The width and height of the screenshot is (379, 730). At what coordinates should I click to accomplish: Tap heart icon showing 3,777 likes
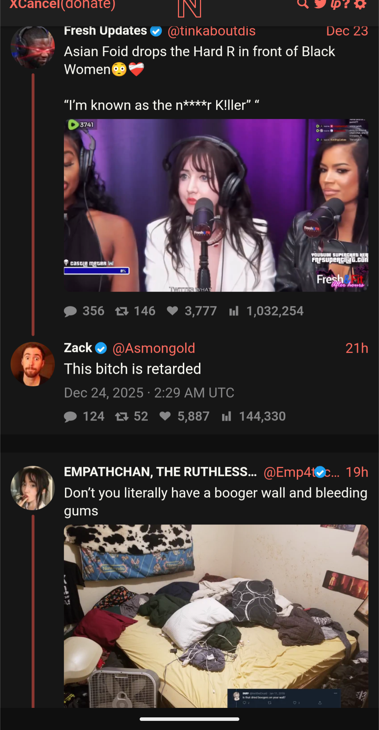click(x=172, y=311)
